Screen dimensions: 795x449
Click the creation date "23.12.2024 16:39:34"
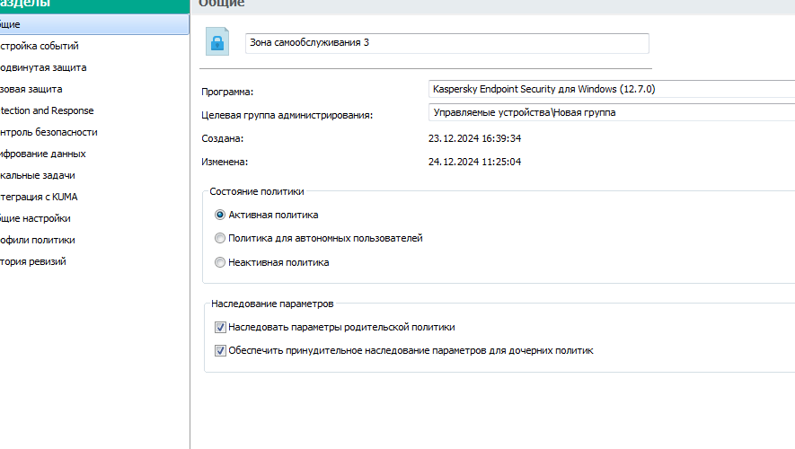tap(474, 138)
